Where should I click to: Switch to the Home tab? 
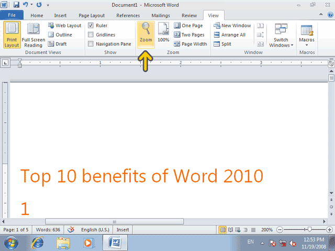(x=37, y=16)
